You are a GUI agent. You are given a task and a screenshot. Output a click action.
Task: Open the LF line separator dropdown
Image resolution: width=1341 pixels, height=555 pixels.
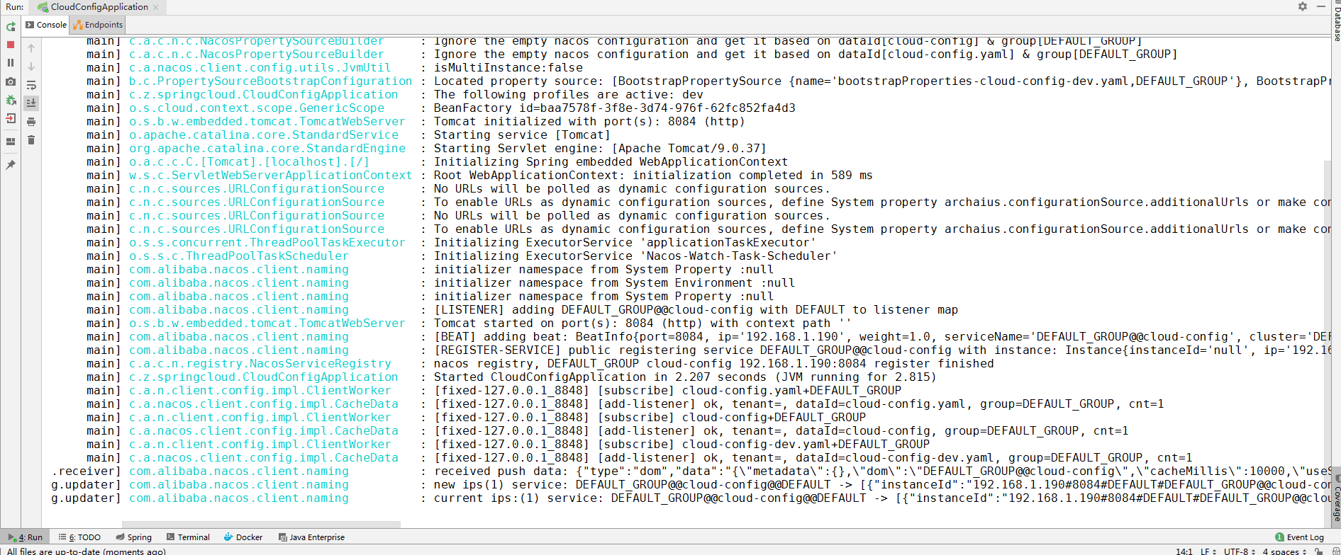pyautogui.click(x=1208, y=551)
